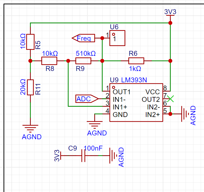Click junction at R6 right side on 3V3 rail

click(x=170, y=61)
